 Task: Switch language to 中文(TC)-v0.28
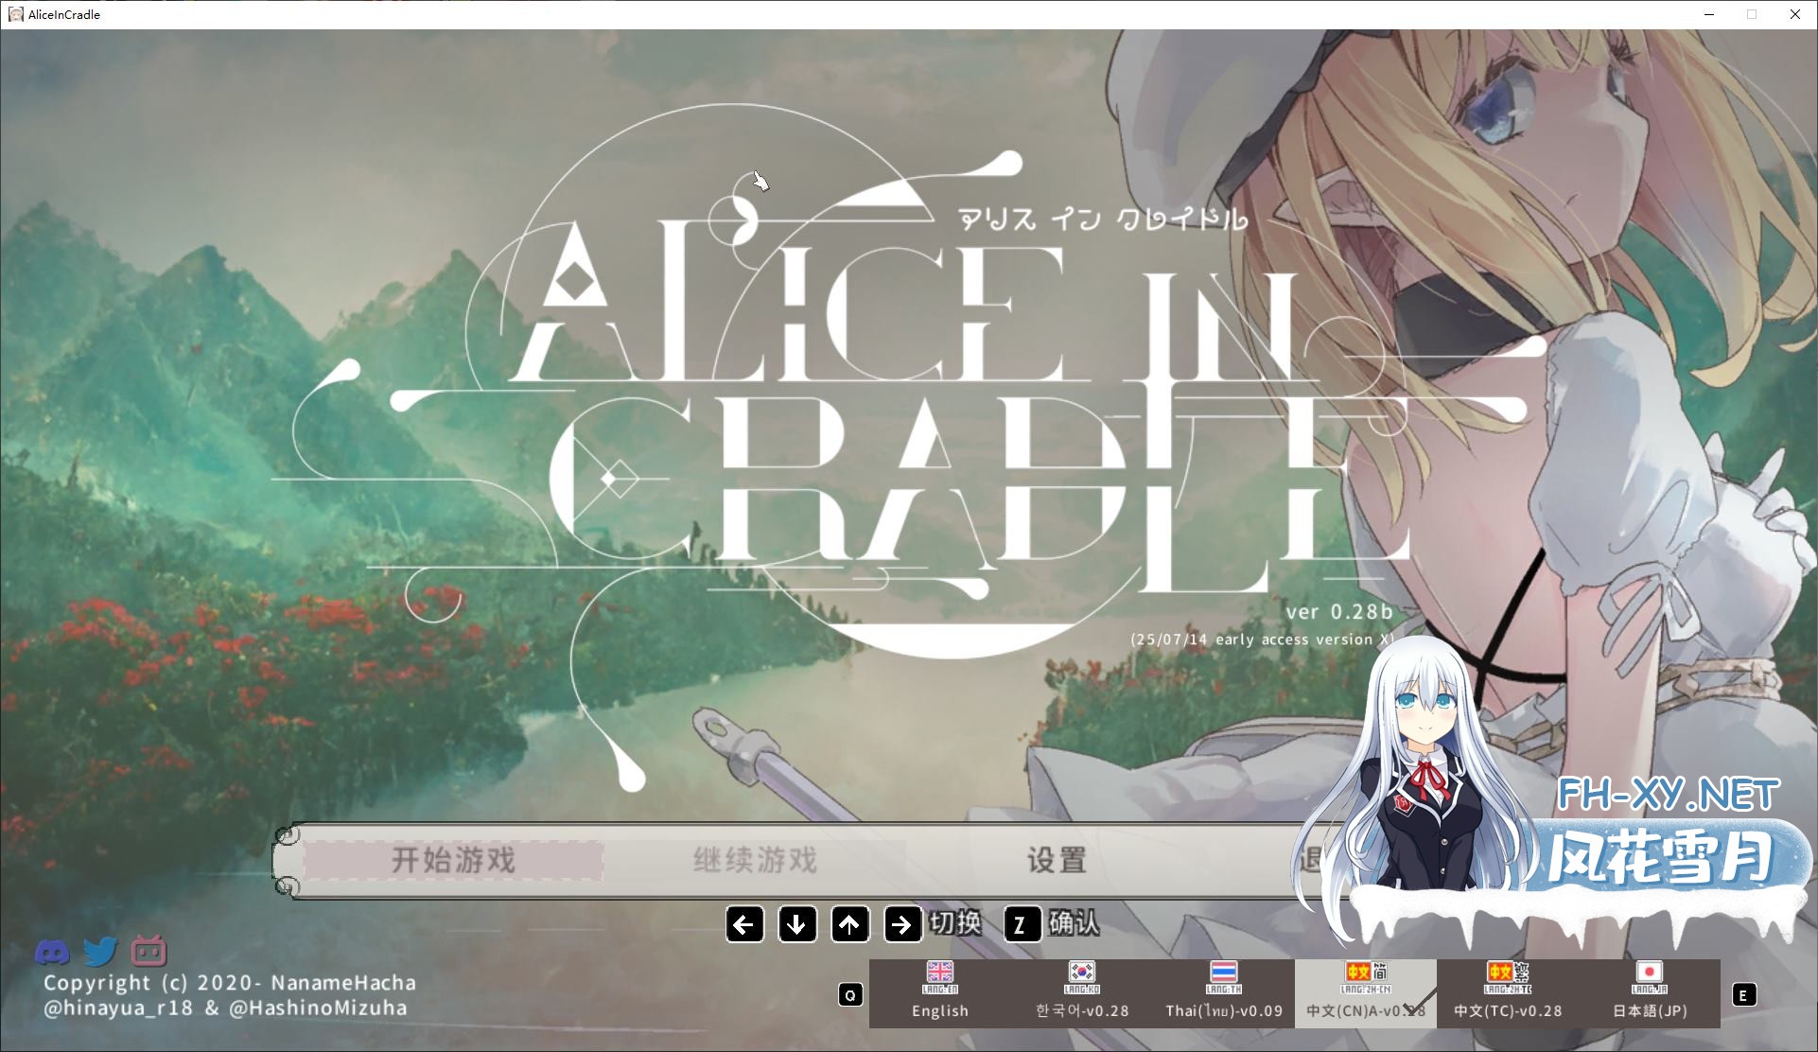[1508, 993]
